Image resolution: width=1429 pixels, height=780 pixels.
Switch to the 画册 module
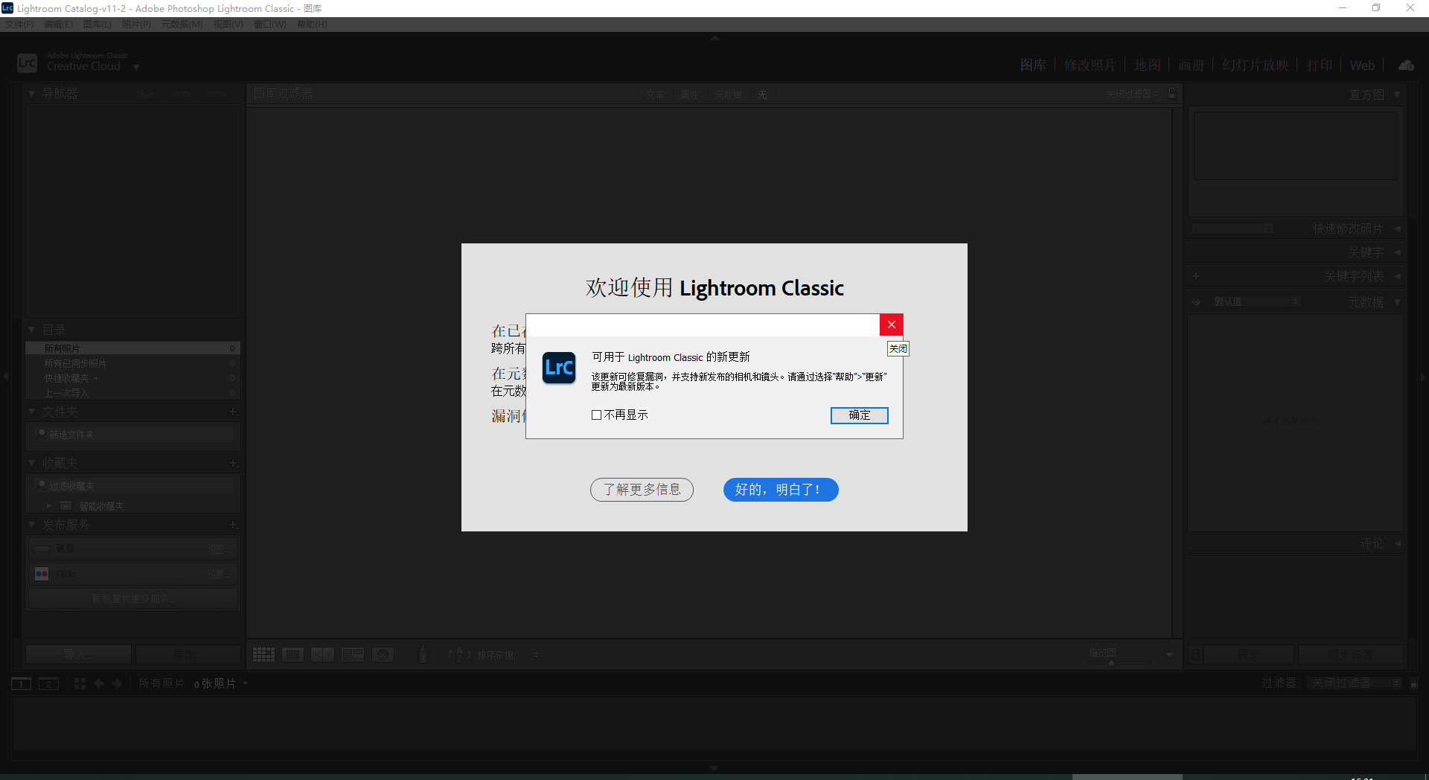1191,65
